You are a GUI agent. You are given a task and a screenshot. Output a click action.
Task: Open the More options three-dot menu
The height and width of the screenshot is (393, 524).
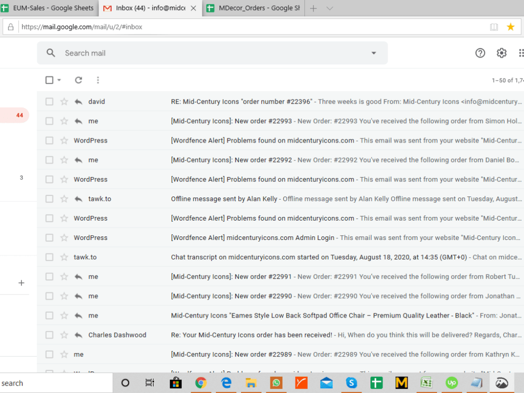tap(97, 80)
